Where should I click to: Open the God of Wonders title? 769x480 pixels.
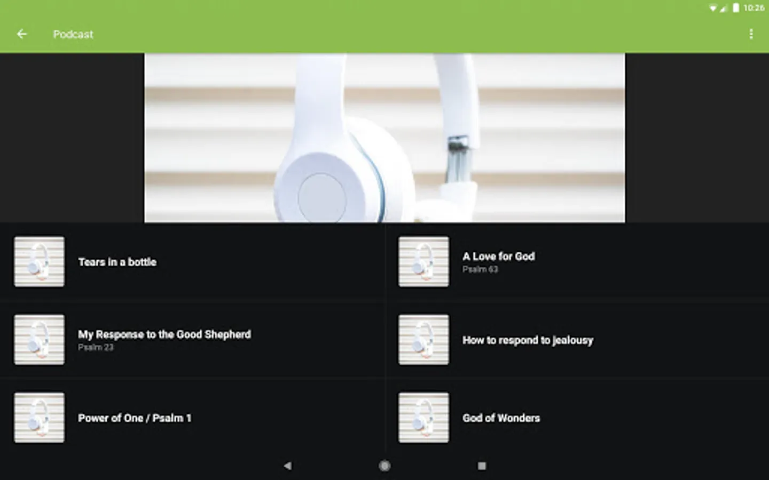click(x=501, y=418)
